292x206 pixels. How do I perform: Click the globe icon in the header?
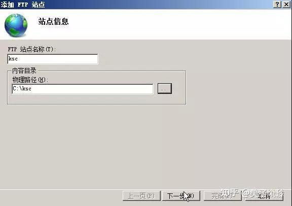(16, 25)
